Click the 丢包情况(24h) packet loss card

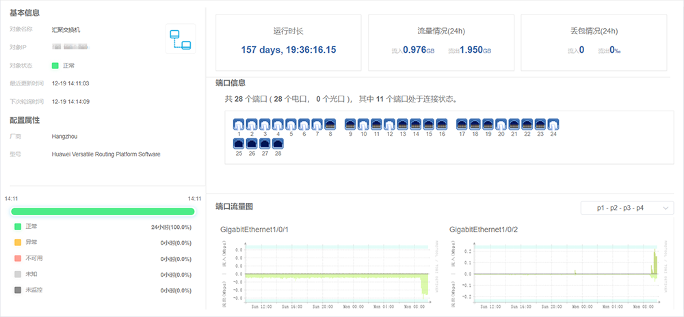tap(594, 42)
